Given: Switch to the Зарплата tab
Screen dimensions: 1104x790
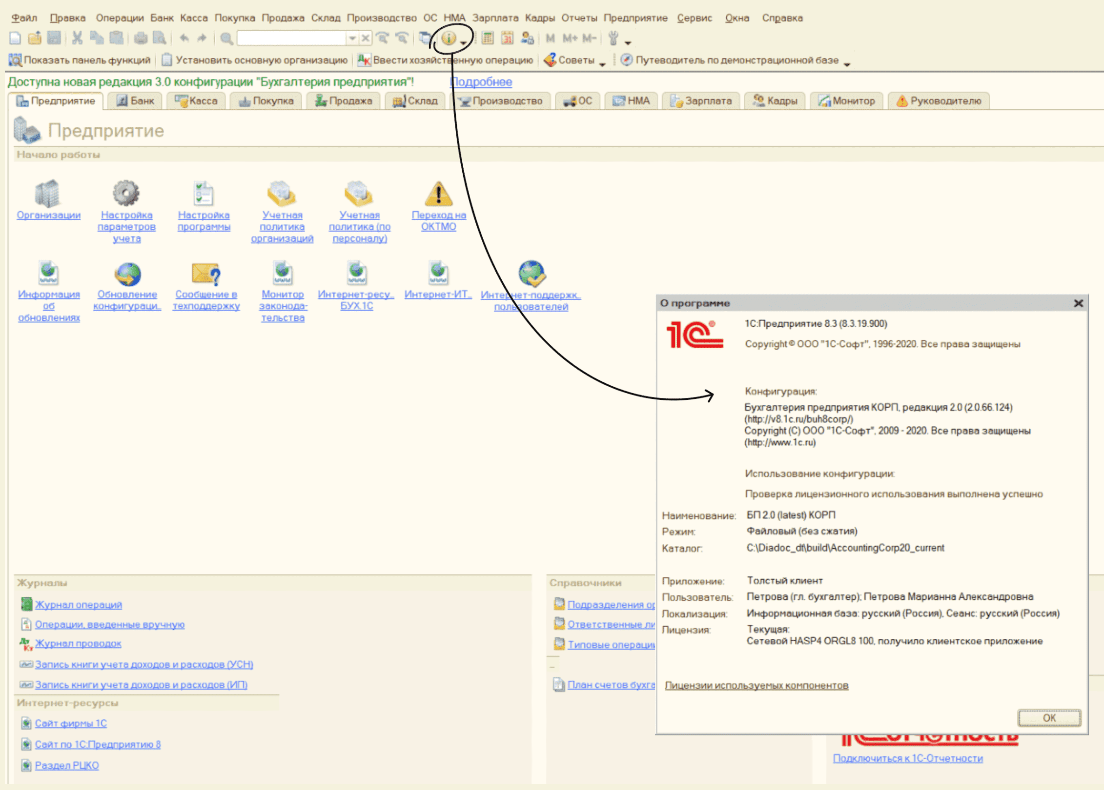Looking at the screenshot, I should click(x=701, y=101).
